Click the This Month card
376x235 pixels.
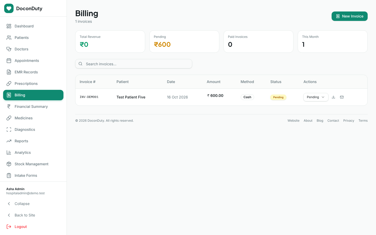[333, 42]
